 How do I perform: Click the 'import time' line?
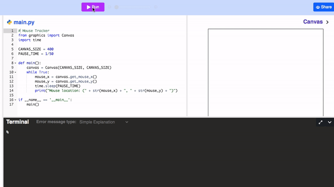(30, 40)
